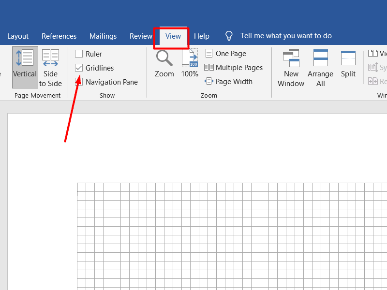Uncheck the Gridlines checkbox
Image resolution: width=387 pixels, height=290 pixels.
click(79, 68)
